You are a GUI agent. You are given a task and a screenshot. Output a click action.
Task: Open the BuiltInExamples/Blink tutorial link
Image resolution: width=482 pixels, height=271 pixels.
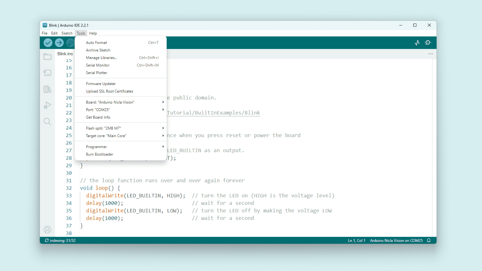coord(213,112)
